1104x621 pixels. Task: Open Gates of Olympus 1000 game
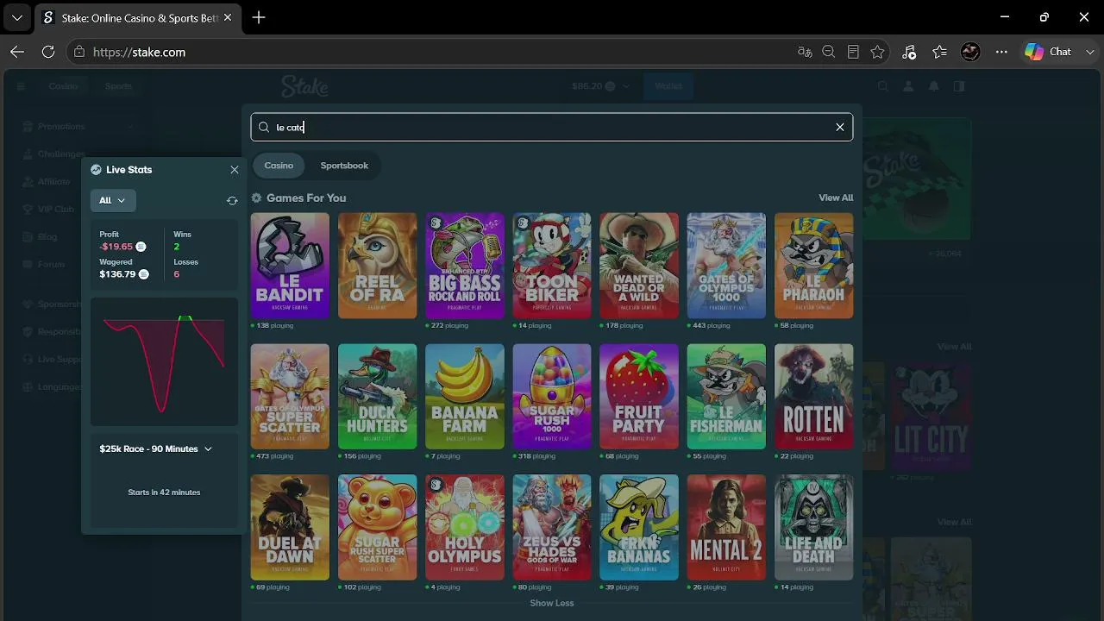(726, 266)
